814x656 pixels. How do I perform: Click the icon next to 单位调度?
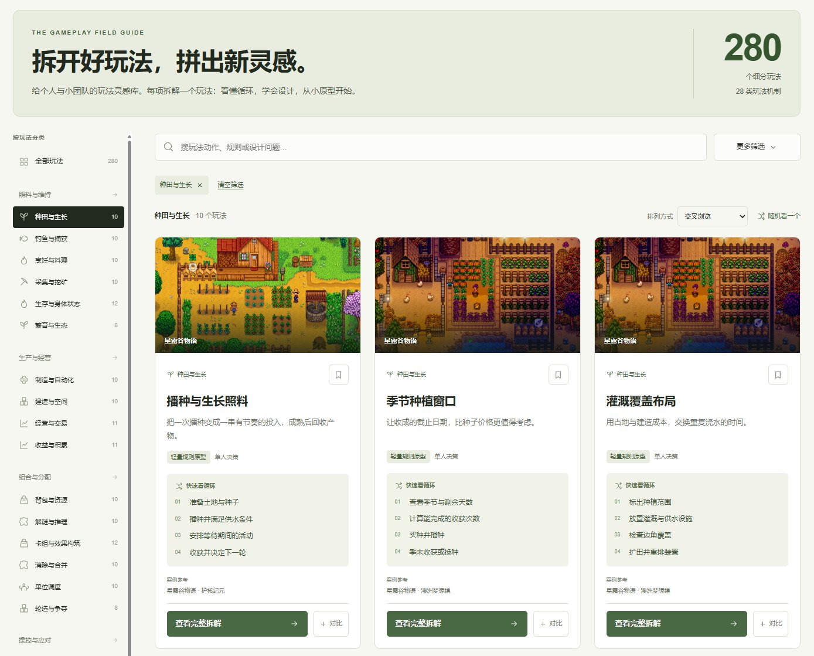click(24, 587)
